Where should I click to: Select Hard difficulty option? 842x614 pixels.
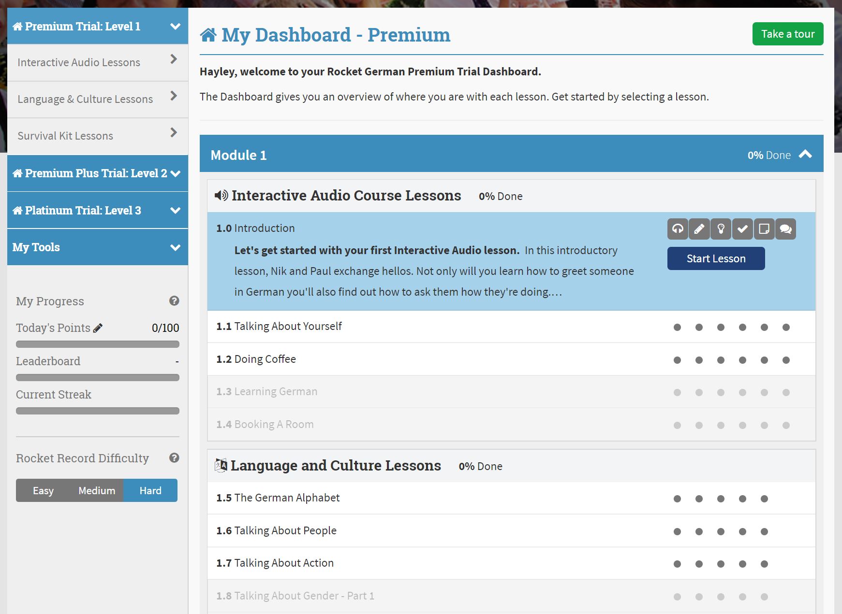(x=150, y=491)
